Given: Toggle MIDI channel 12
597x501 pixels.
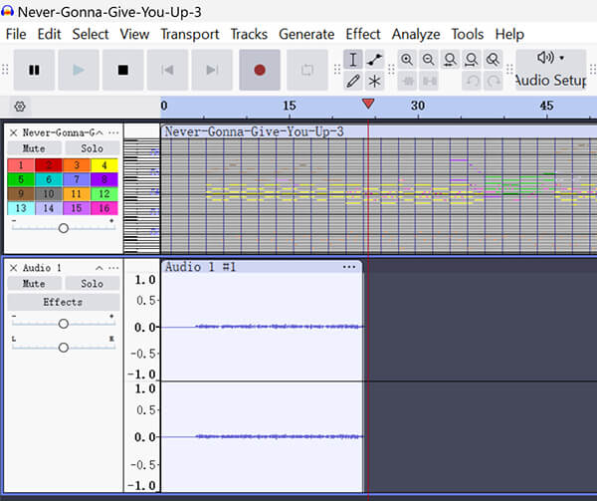Looking at the screenshot, I should tap(104, 194).
